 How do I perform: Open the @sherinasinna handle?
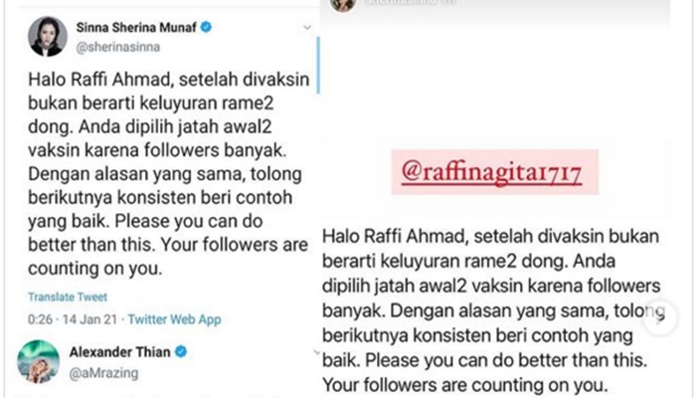118,47
